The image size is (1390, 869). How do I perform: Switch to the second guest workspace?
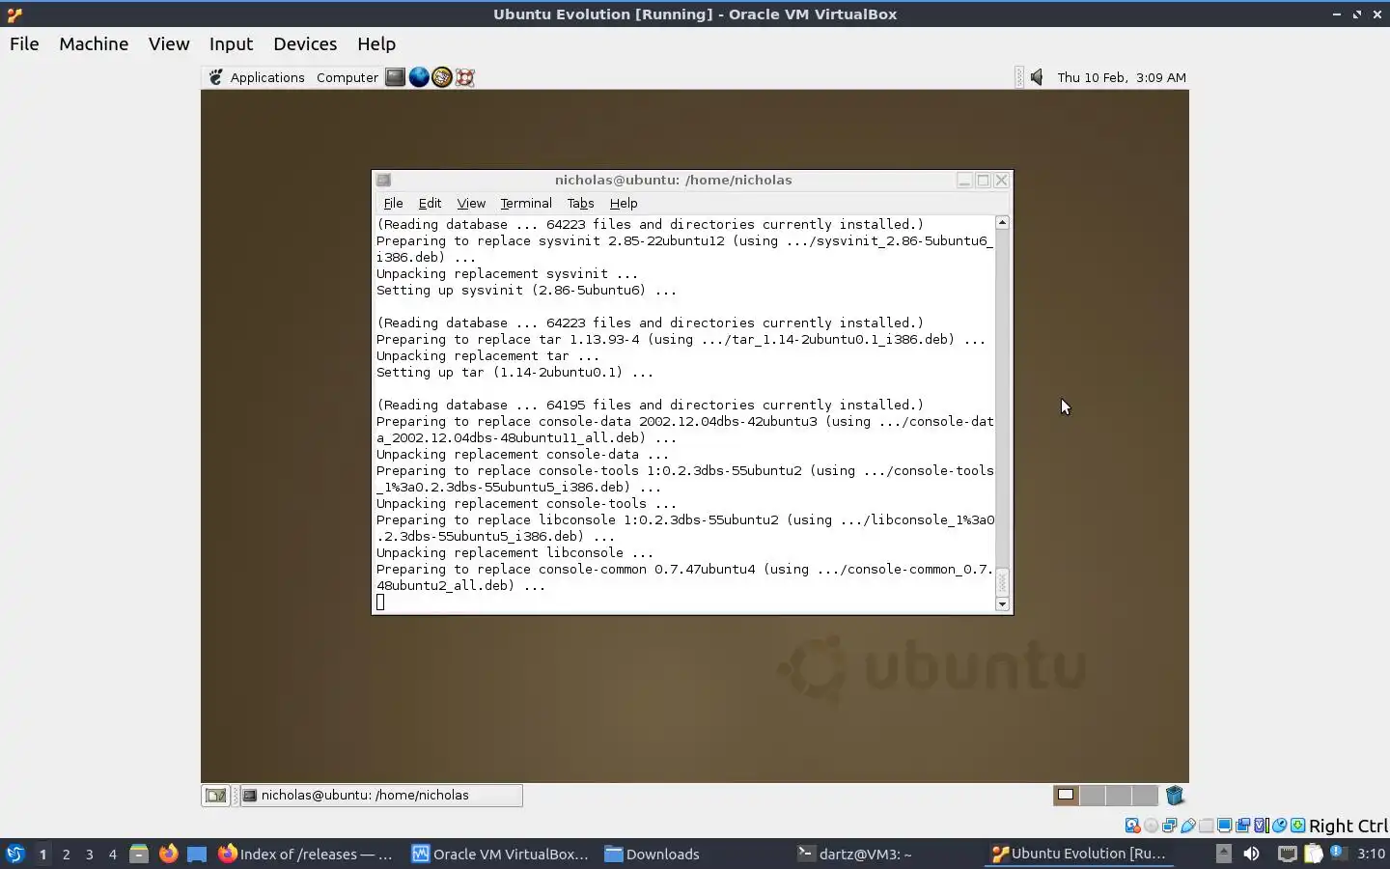coord(1092,796)
